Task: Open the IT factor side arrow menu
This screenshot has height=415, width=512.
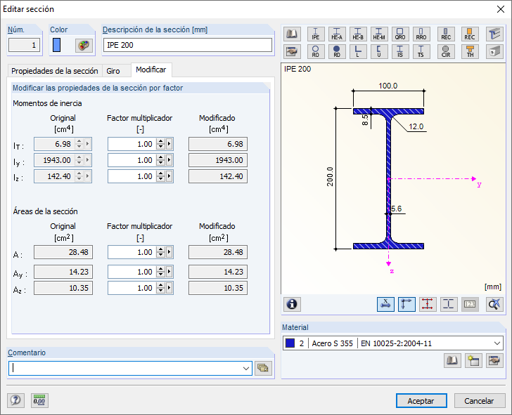Action: click(x=169, y=144)
